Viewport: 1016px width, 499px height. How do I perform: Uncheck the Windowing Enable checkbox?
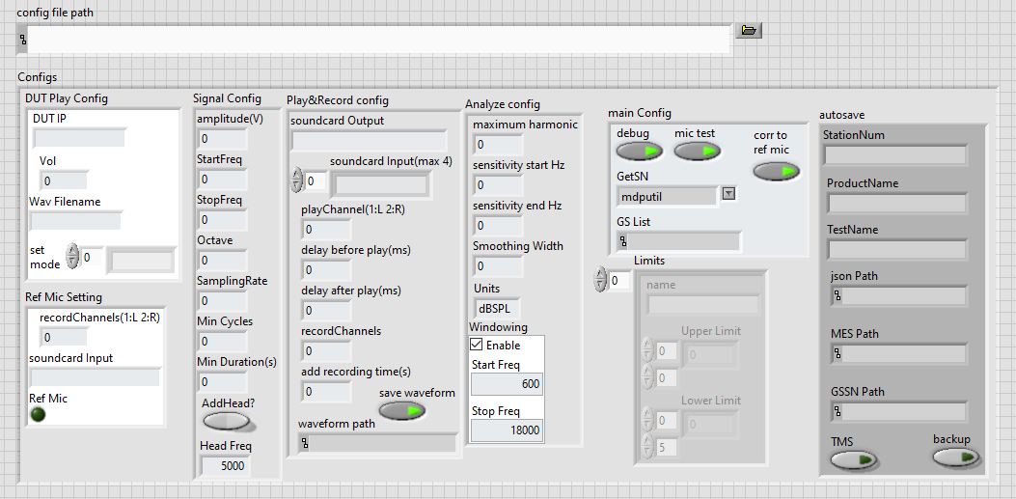(x=477, y=345)
